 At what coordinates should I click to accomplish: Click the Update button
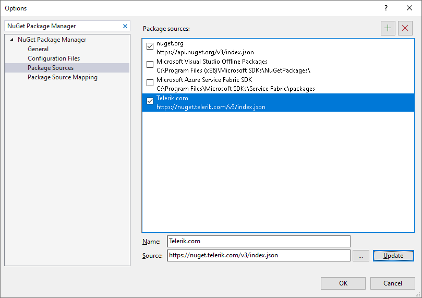pos(393,256)
